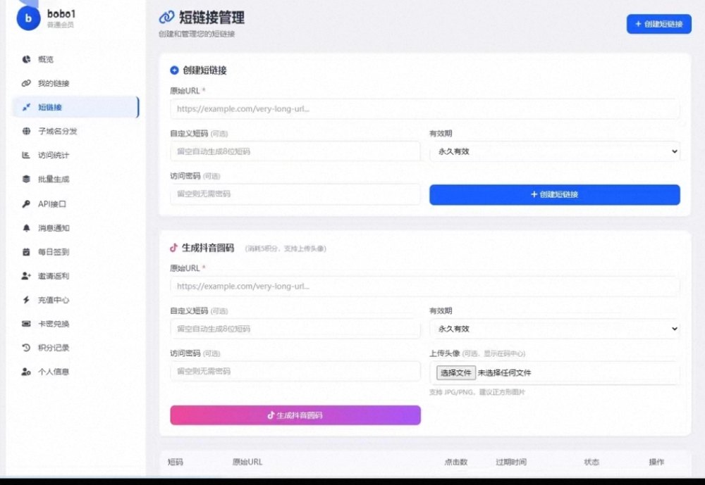Viewport: 705px width, 485px height.
Task: Click the plus icon beside 创建短链接 heading
Action: coord(174,70)
